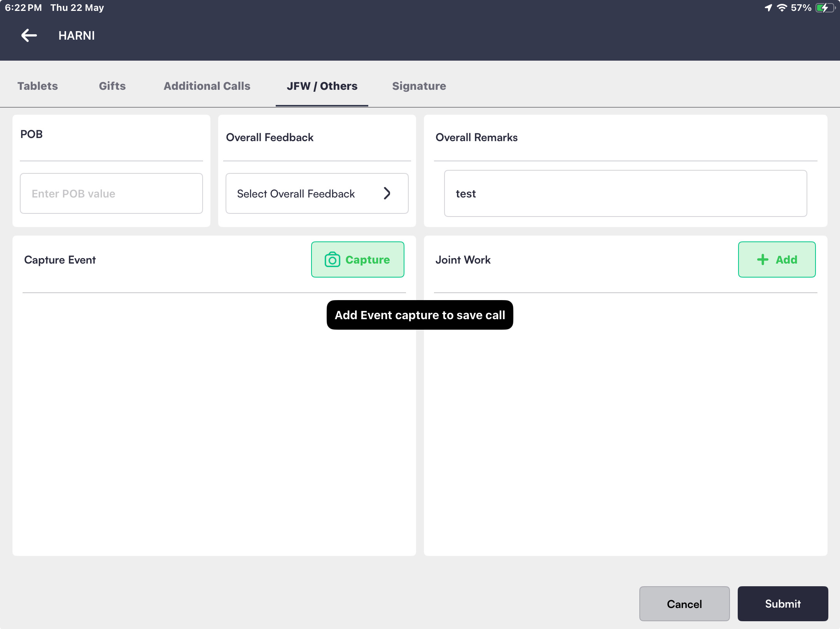
Task: Click the plus icon for Joint Work
Action: 763,260
